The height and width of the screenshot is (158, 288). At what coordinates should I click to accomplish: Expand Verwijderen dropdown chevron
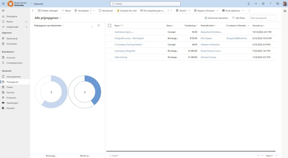[x=94, y=11]
